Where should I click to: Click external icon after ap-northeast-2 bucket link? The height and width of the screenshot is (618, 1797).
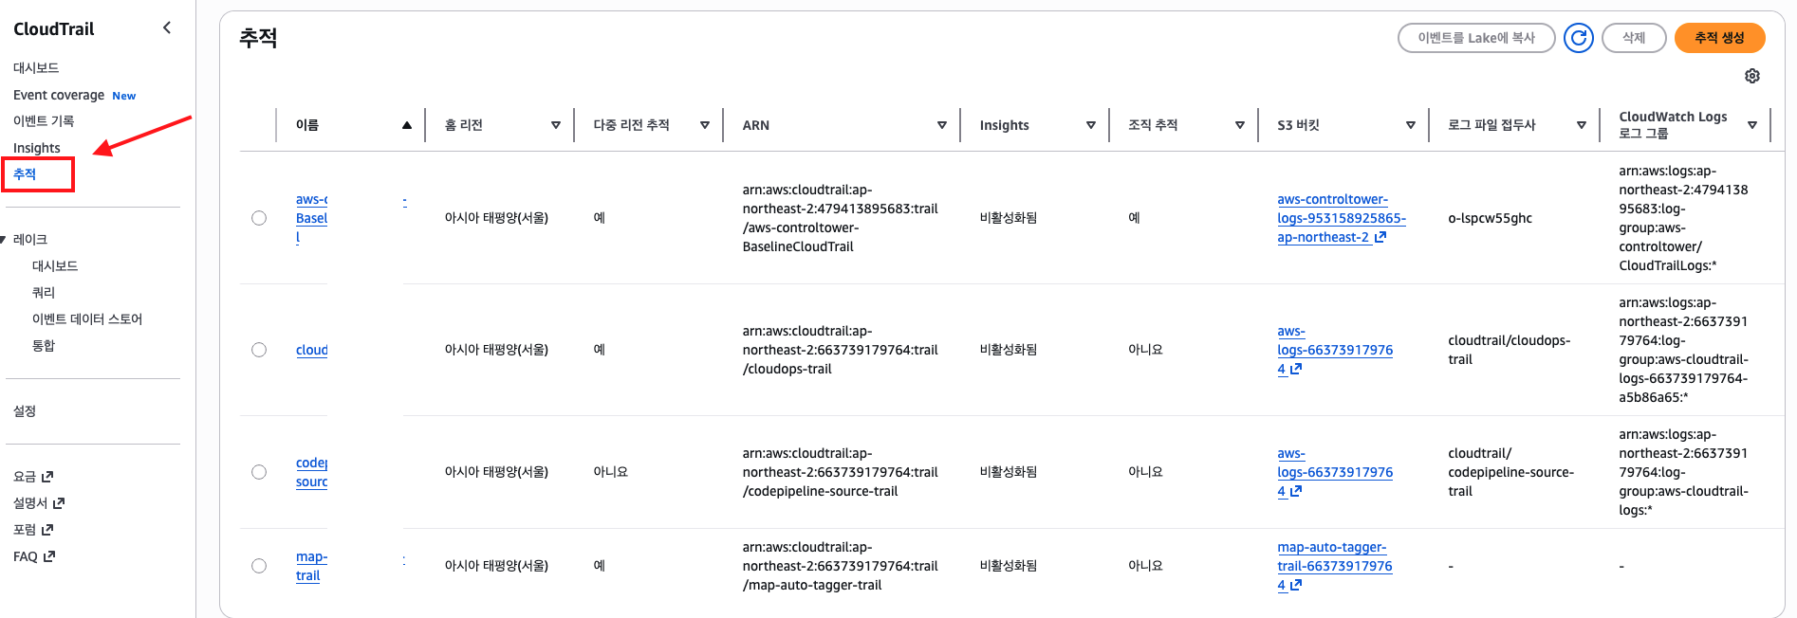(1380, 237)
